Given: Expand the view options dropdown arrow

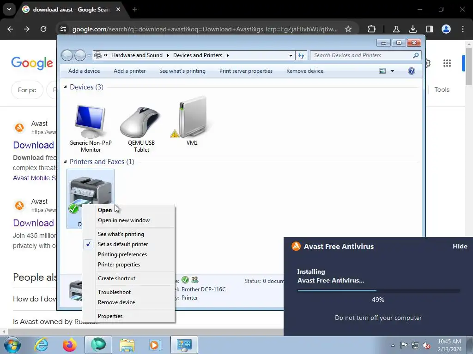Looking at the screenshot, I should [392, 71].
